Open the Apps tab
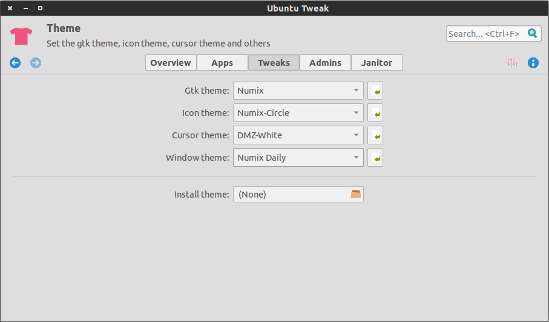 222,63
